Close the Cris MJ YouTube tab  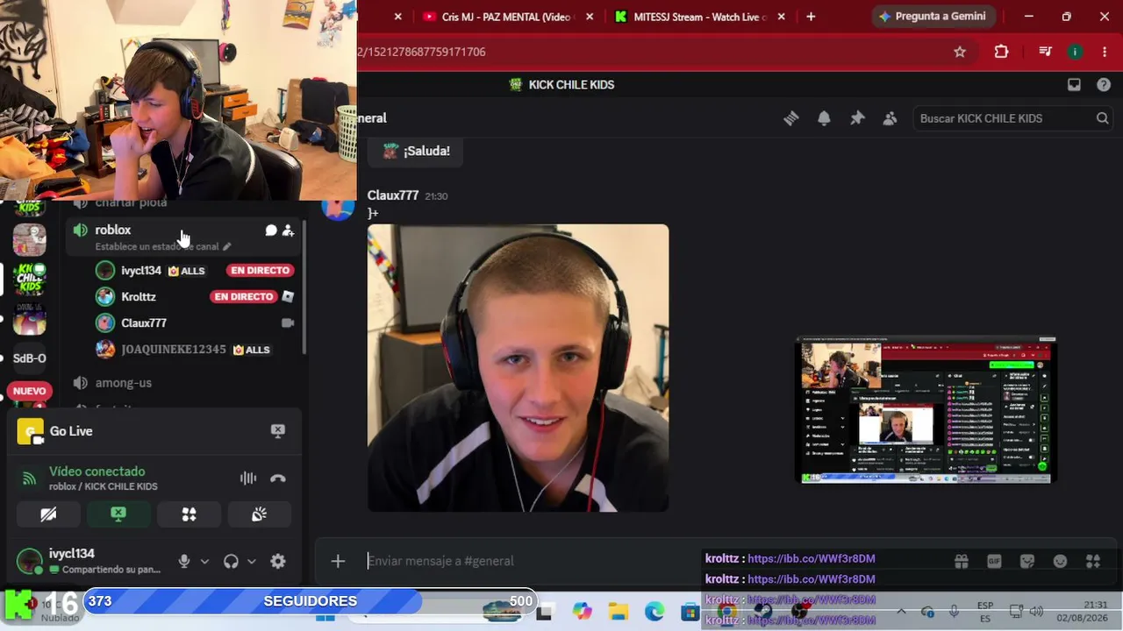[x=590, y=17]
